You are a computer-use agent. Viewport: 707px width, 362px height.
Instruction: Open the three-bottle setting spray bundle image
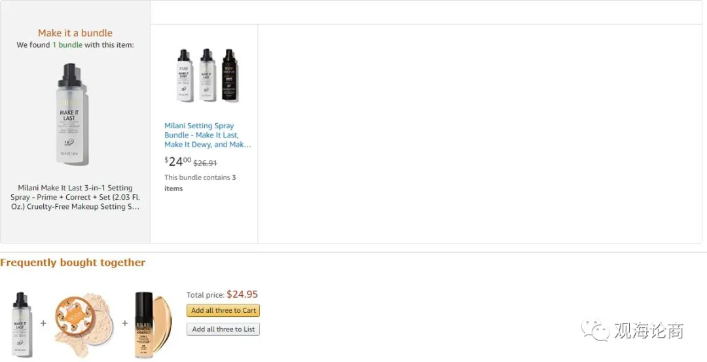tap(208, 75)
